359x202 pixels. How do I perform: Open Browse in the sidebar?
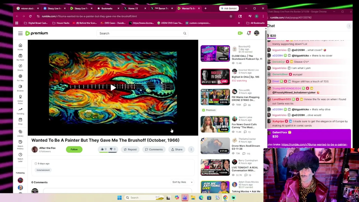20,88
